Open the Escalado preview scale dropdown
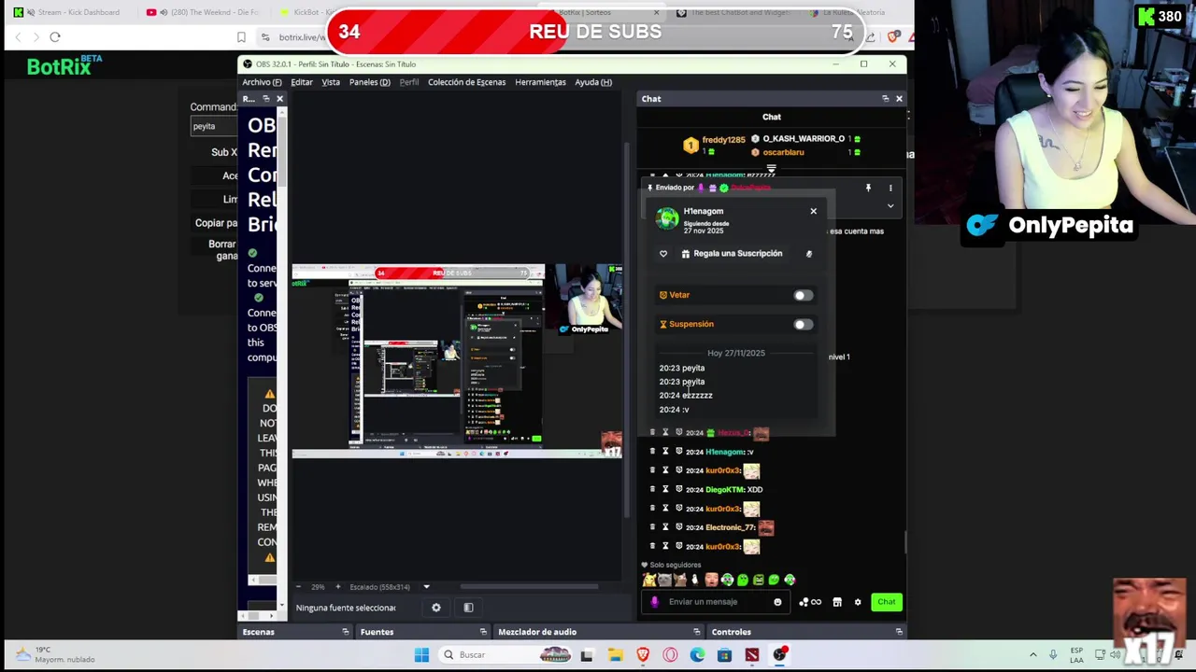Viewport: 1196px width, 672px height. coord(426,587)
